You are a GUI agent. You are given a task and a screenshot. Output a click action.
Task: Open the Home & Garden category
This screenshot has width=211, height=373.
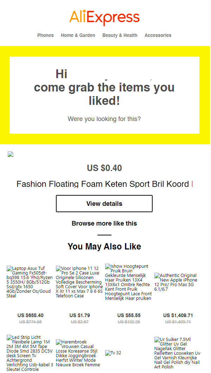click(78, 35)
